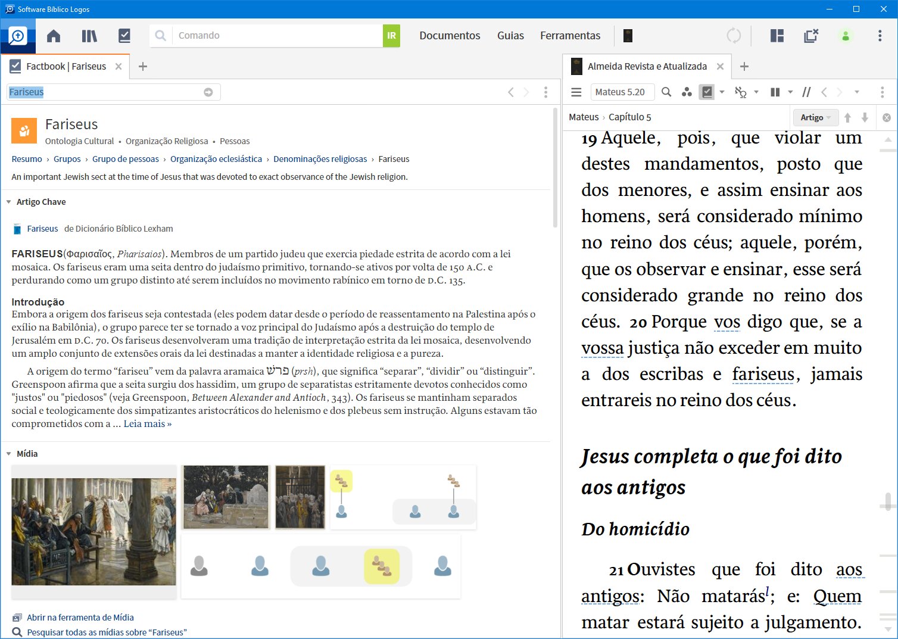Open Factbook panel kebab menu
This screenshot has height=639, width=898.
coord(545,92)
